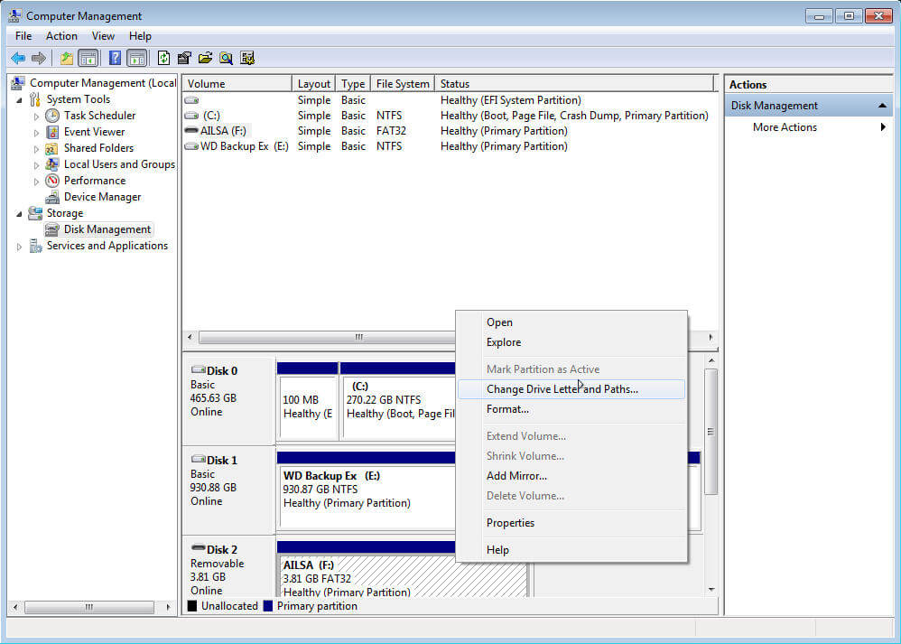Collapse the Storage tree node
This screenshot has width=901, height=644.
pyautogui.click(x=19, y=214)
